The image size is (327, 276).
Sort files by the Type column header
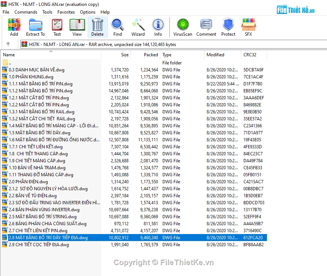(182, 54)
